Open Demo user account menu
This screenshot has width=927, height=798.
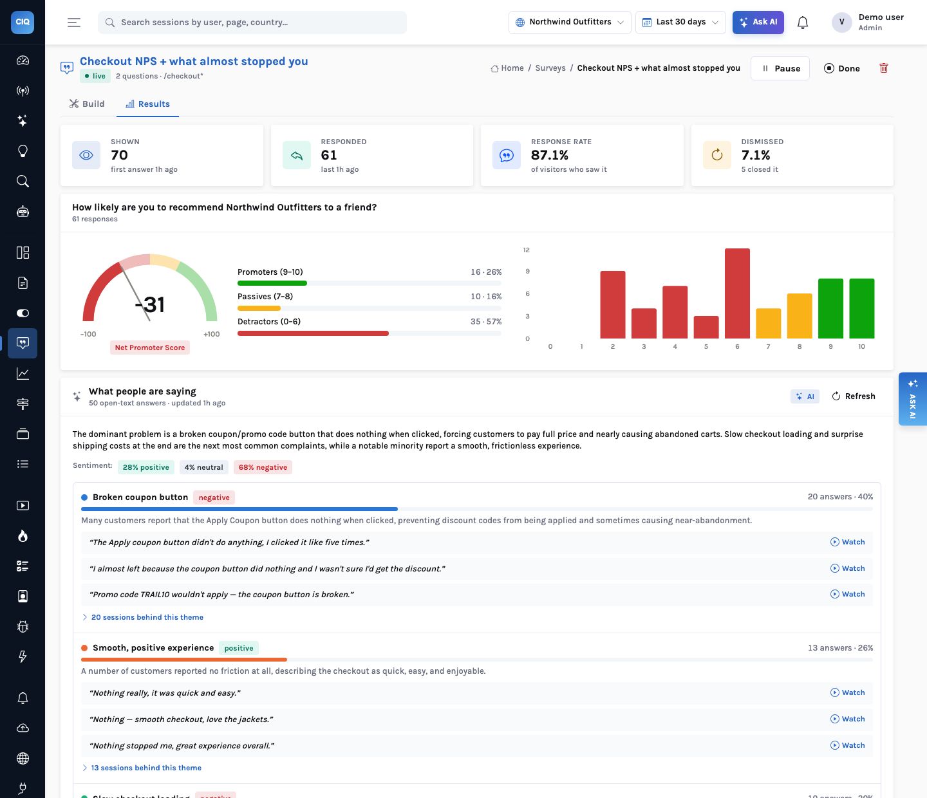click(x=868, y=23)
